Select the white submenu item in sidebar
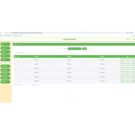The width and height of the screenshot is (135, 135). click(x=5, y=63)
